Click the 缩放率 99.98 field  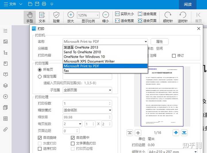[87, 117]
